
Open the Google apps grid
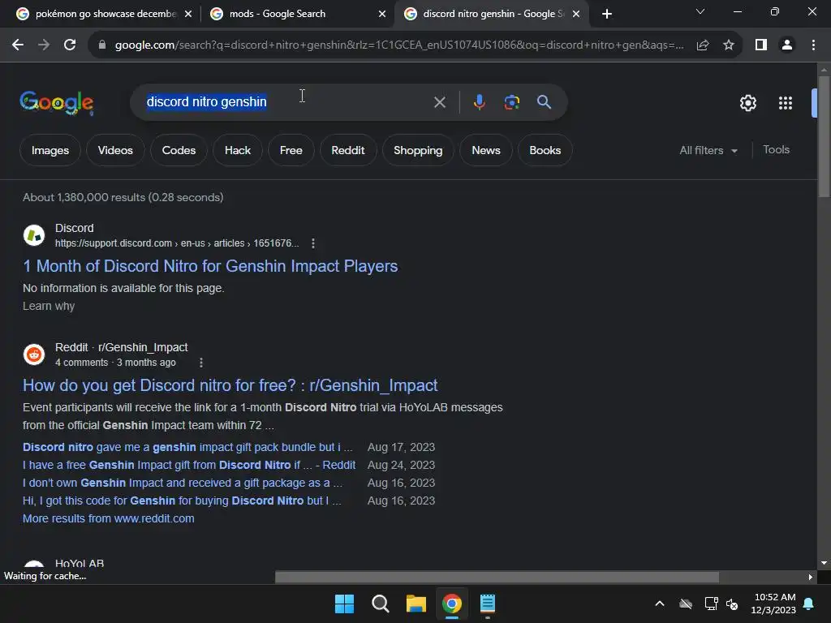pyautogui.click(x=786, y=103)
